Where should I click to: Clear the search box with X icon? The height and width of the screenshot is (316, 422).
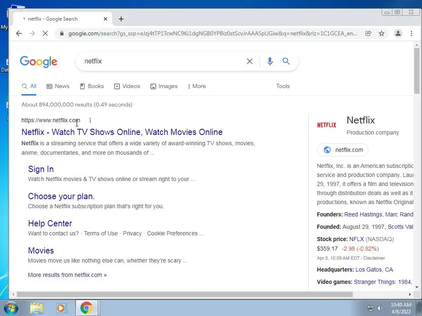(249, 61)
